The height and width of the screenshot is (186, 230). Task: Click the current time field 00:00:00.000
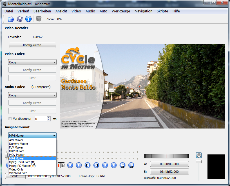38,176
